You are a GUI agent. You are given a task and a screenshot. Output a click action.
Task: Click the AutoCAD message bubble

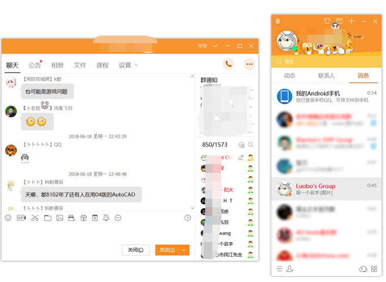coord(81,195)
